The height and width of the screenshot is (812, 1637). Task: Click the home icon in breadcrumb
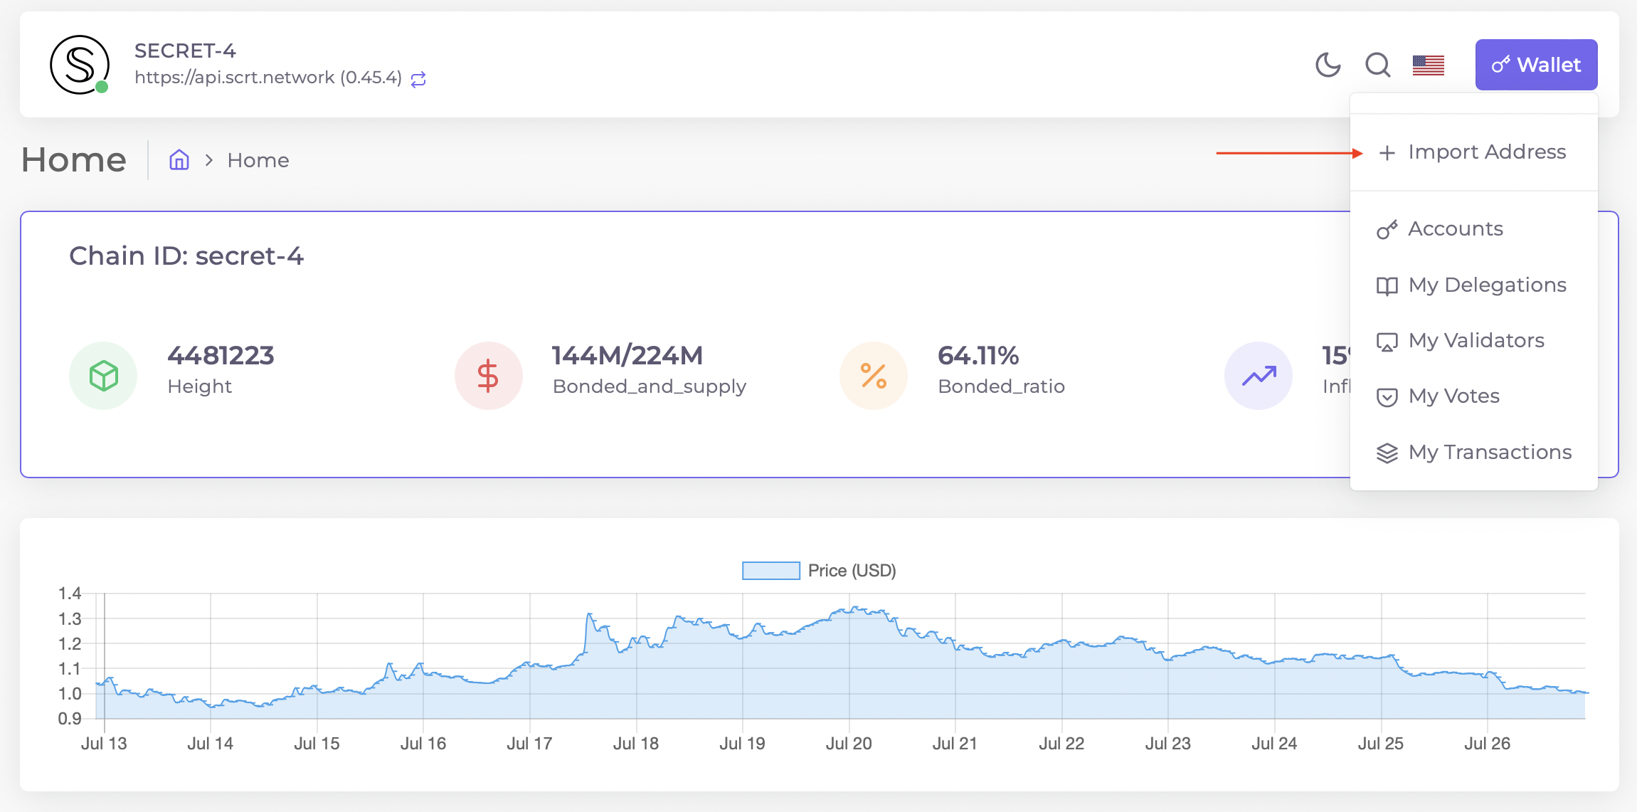click(x=179, y=160)
